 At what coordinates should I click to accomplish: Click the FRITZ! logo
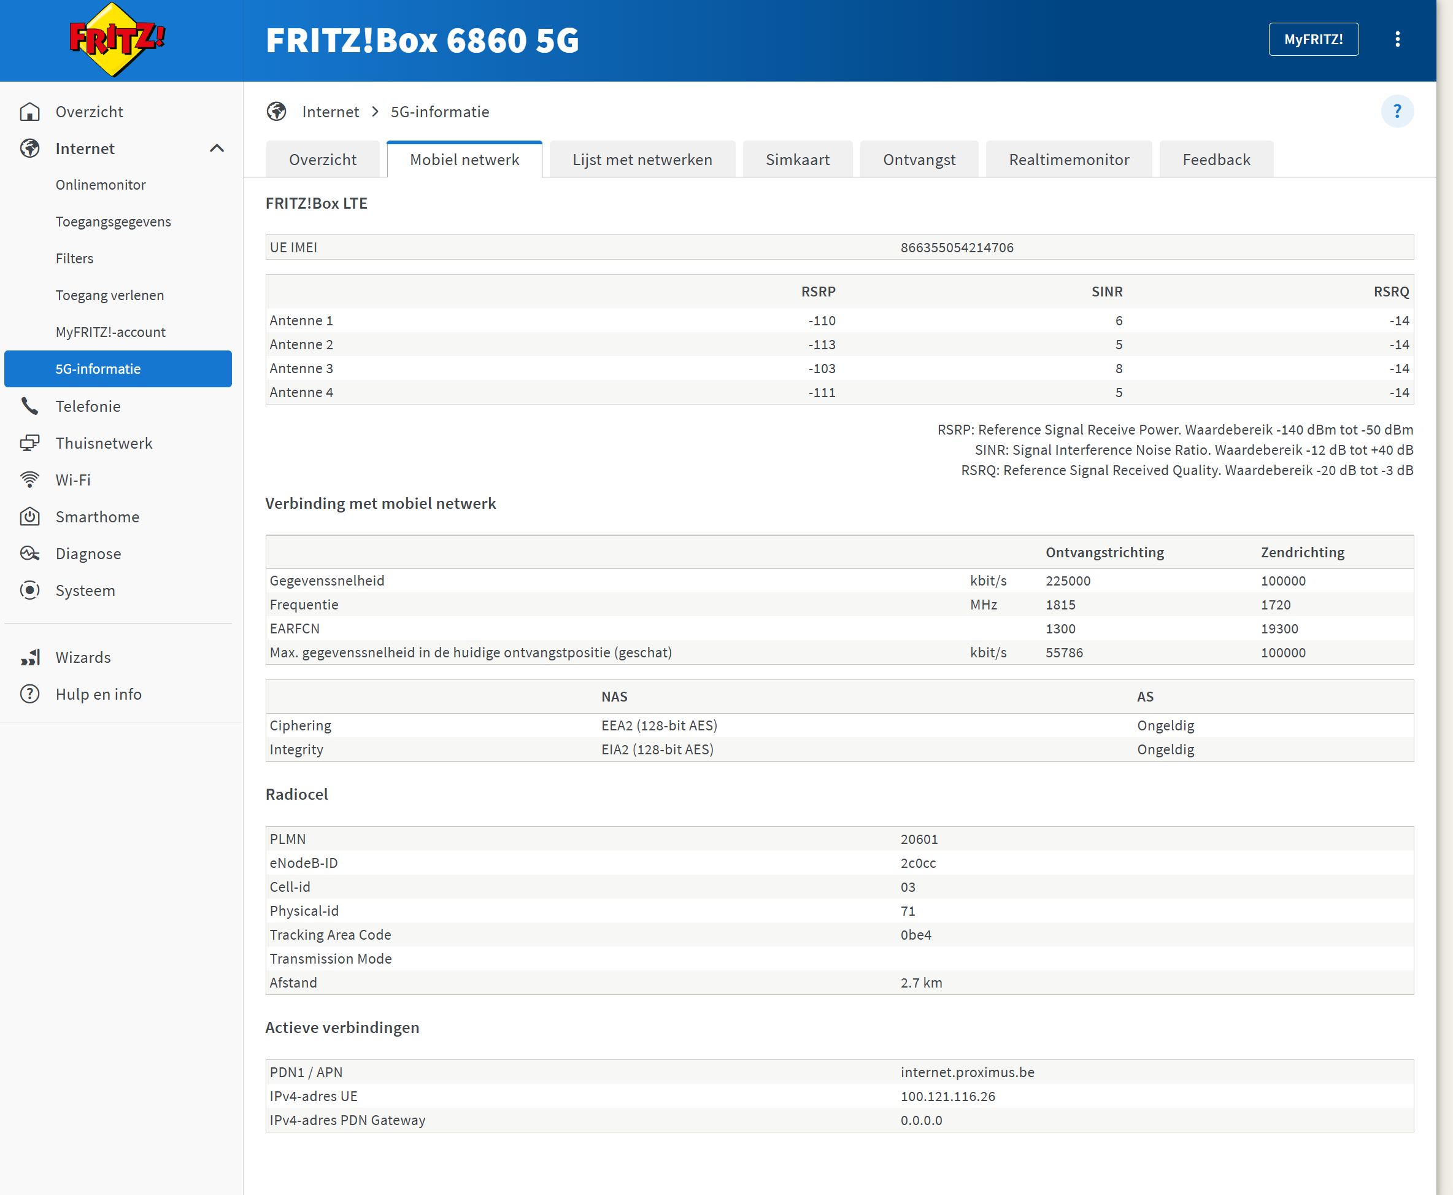(x=117, y=39)
